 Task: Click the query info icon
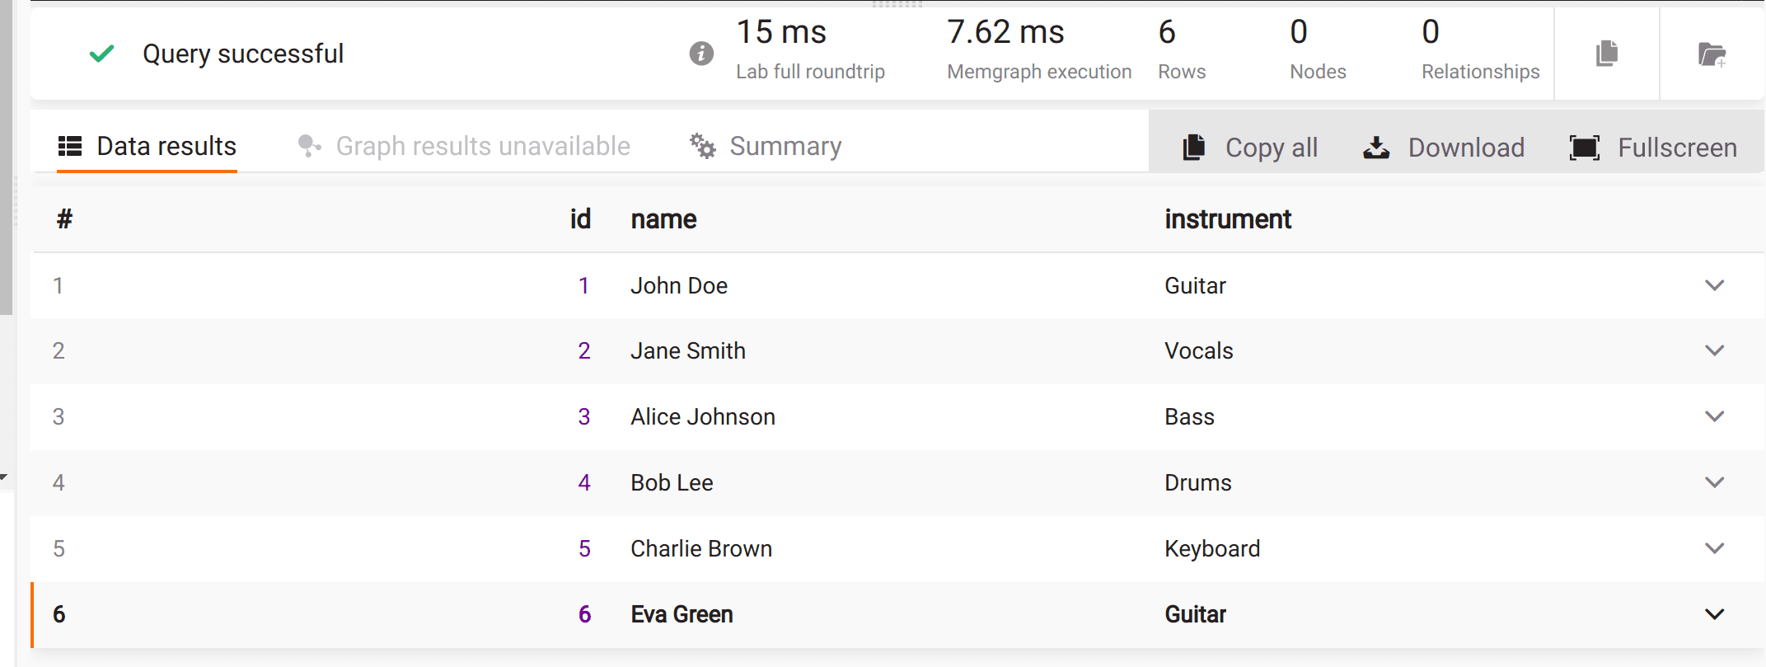coord(701,54)
